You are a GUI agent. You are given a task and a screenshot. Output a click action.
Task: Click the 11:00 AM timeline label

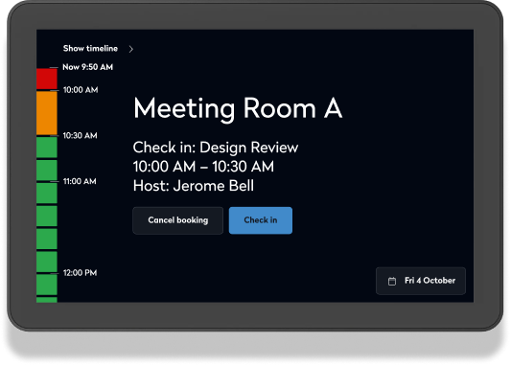[80, 181]
